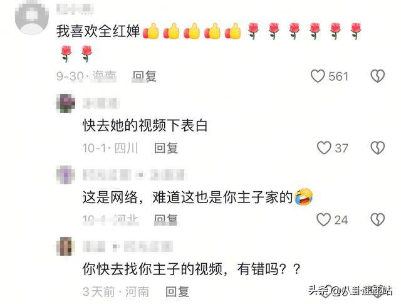Dislike the 难道这也是你主子家的 reply
The height and width of the screenshot is (304, 401).
(377, 219)
